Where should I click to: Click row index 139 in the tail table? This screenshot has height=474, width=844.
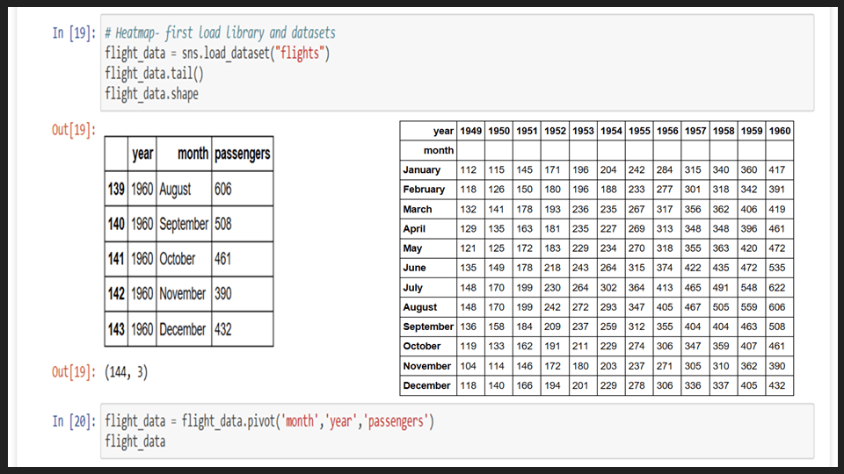[116, 190]
